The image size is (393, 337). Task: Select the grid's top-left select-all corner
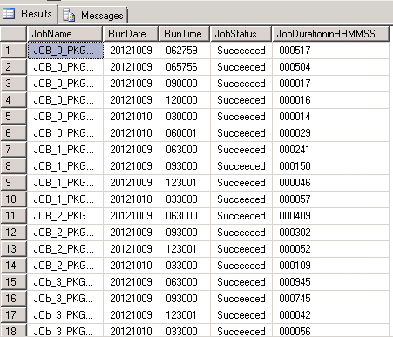coord(13,34)
